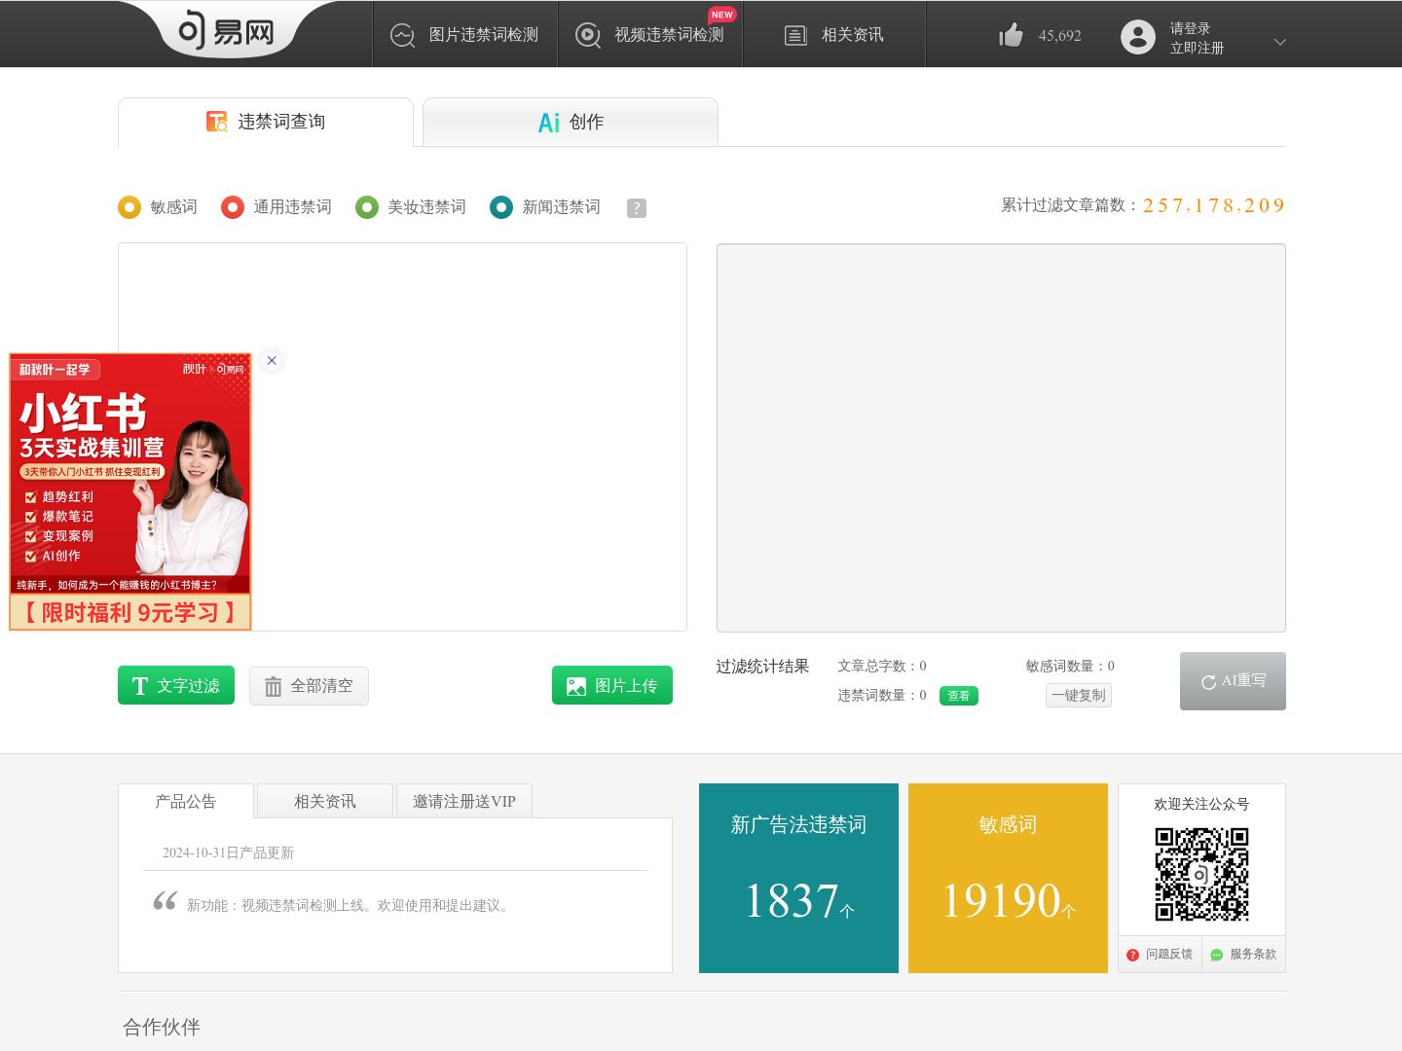The image size is (1402, 1051).
Task: Select the 敏感词 yellow radio option
Action: point(129,207)
